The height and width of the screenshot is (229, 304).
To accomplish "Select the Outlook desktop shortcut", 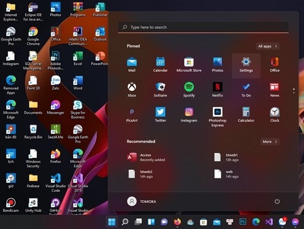I will pyautogui.click(x=100, y=34).
